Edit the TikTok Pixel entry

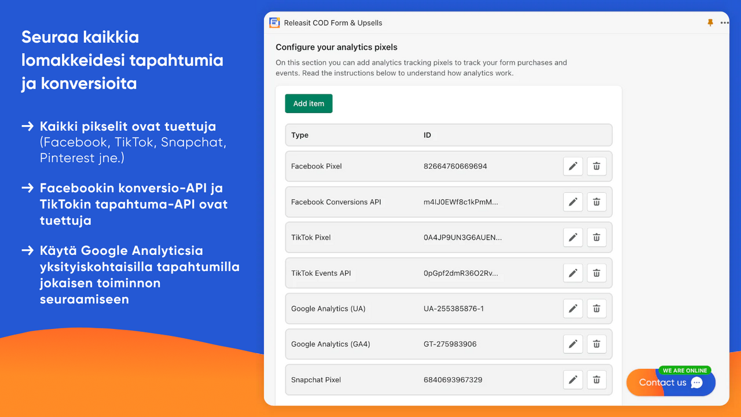click(573, 237)
